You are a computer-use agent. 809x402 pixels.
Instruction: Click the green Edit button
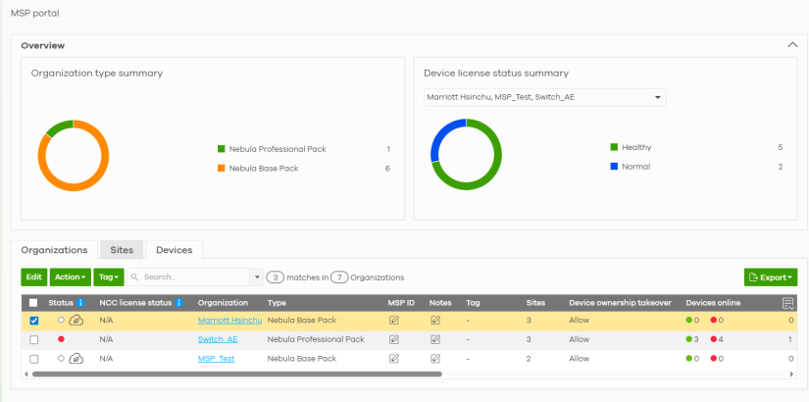pos(33,277)
